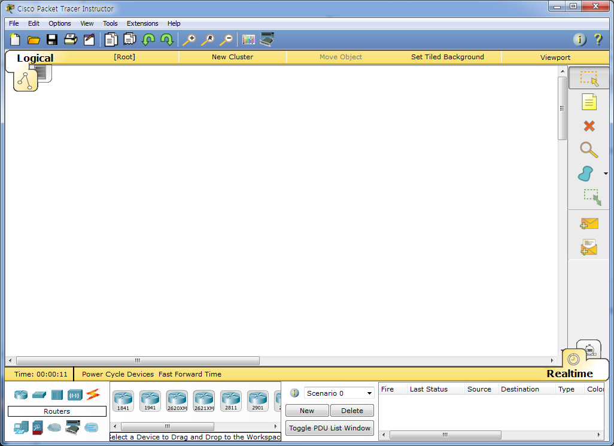This screenshot has width=614, height=446.
Task: Zoom in with the plus magnifier
Action: coord(189,40)
